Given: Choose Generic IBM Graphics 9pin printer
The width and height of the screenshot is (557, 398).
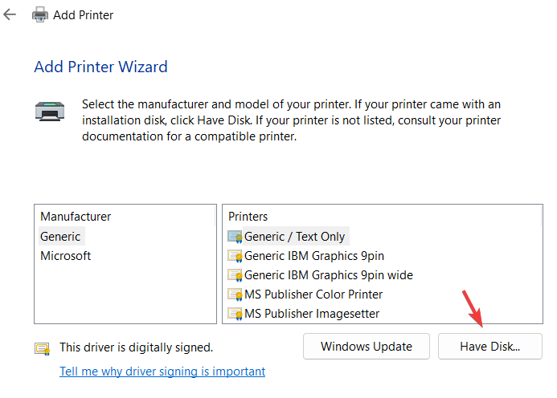Looking at the screenshot, I should click(x=314, y=256).
